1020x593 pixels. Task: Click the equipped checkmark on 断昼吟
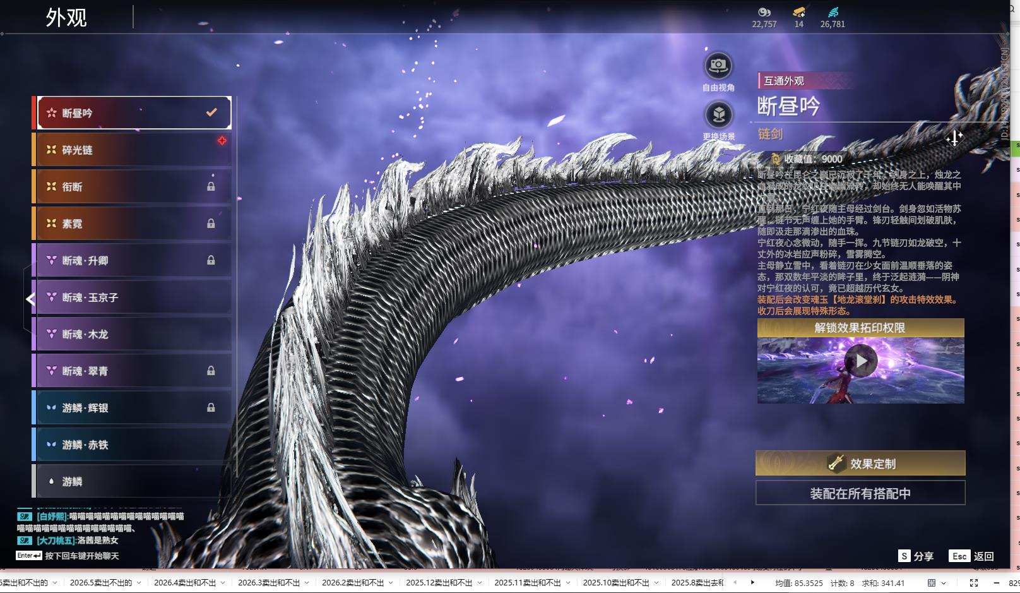click(x=211, y=112)
